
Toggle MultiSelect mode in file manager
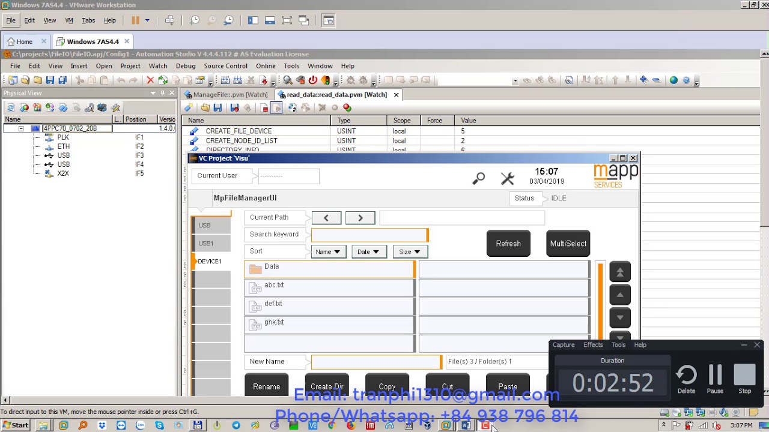(x=568, y=244)
